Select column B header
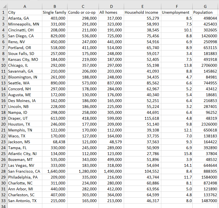This screenshot has width=219, height=208. 55,6
